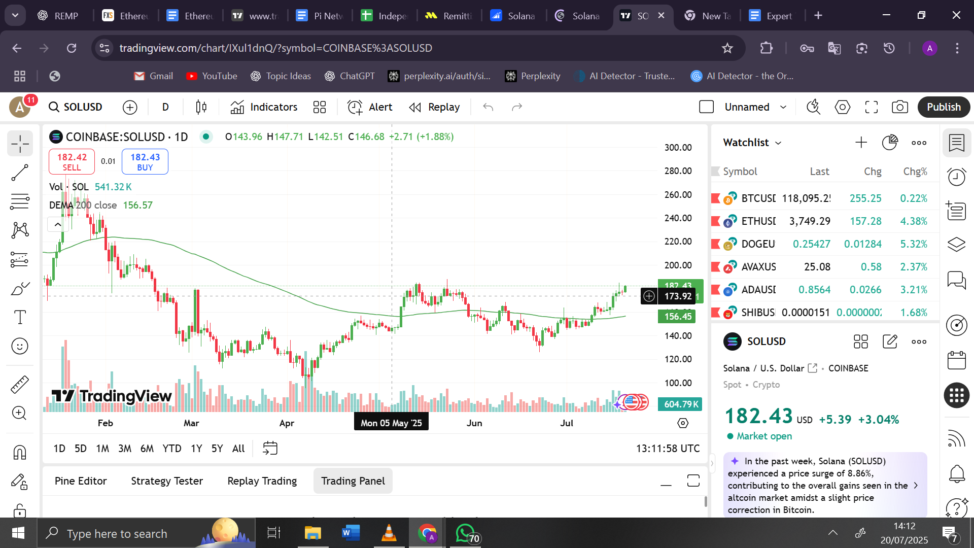The height and width of the screenshot is (548, 974).
Task: Open the notifications bell sidebar icon
Action: point(957,473)
